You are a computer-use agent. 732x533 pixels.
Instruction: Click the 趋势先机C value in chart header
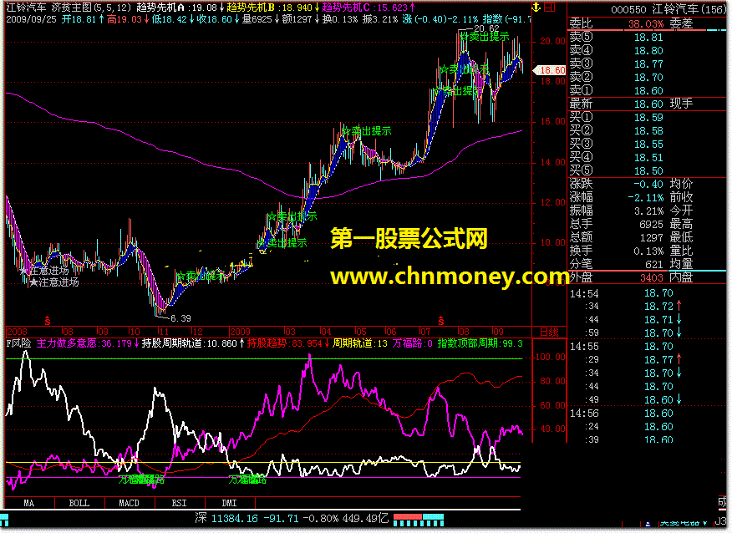pos(369,8)
